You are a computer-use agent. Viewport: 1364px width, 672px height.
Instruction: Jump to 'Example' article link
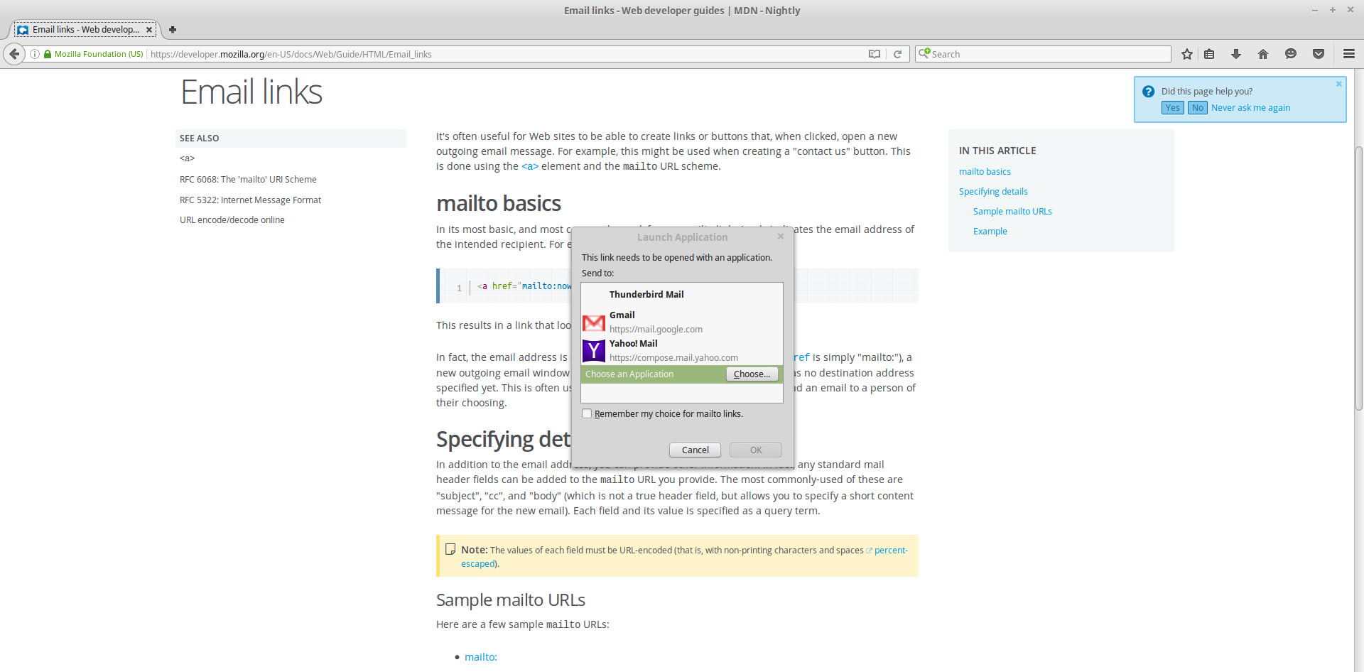[x=990, y=232]
